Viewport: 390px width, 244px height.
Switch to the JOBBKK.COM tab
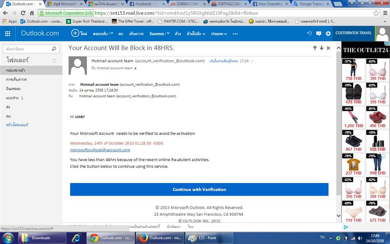(188, 4)
